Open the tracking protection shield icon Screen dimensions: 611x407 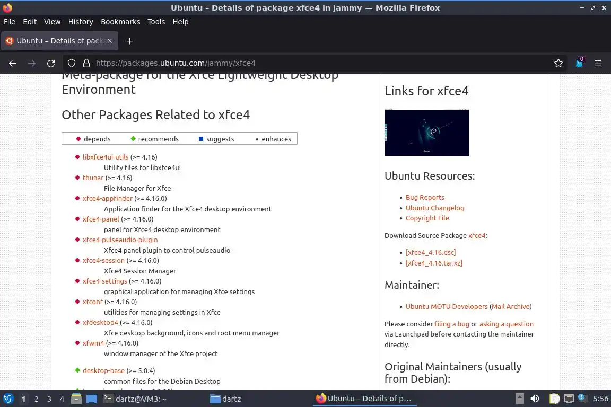tap(72, 63)
